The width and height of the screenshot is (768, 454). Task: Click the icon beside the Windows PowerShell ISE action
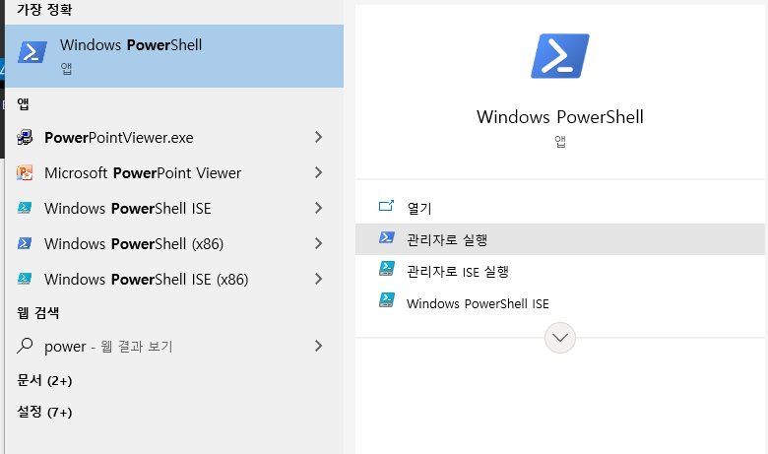(386, 300)
